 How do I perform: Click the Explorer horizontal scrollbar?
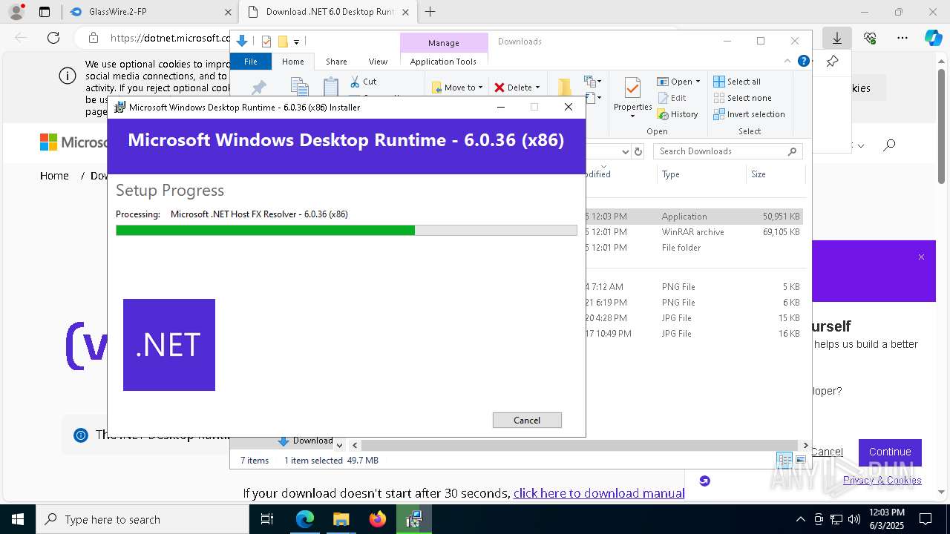point(580,445)
